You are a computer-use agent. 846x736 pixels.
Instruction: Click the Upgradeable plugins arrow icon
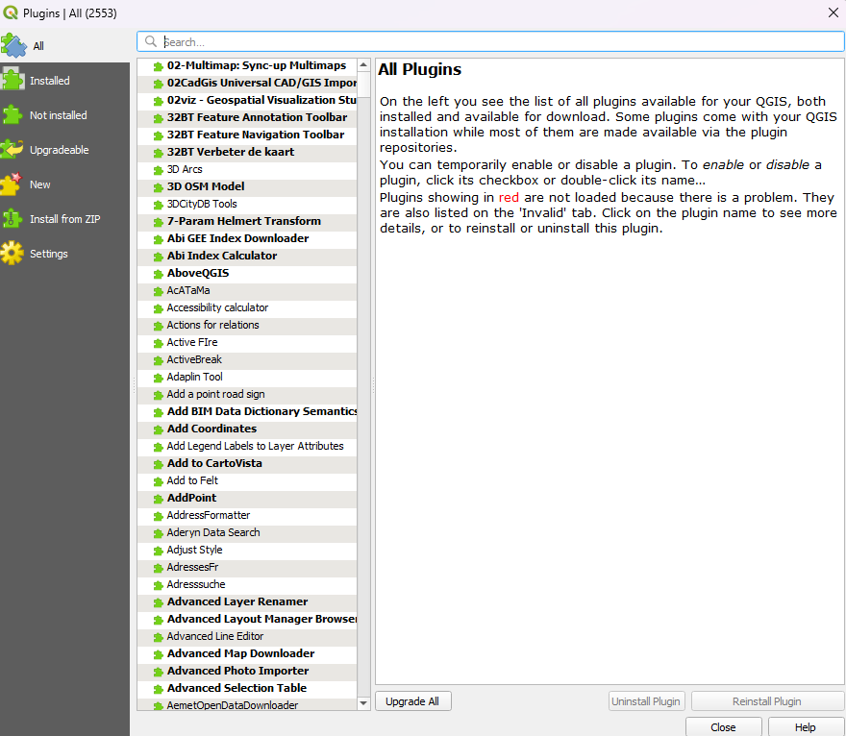[12, 149]
